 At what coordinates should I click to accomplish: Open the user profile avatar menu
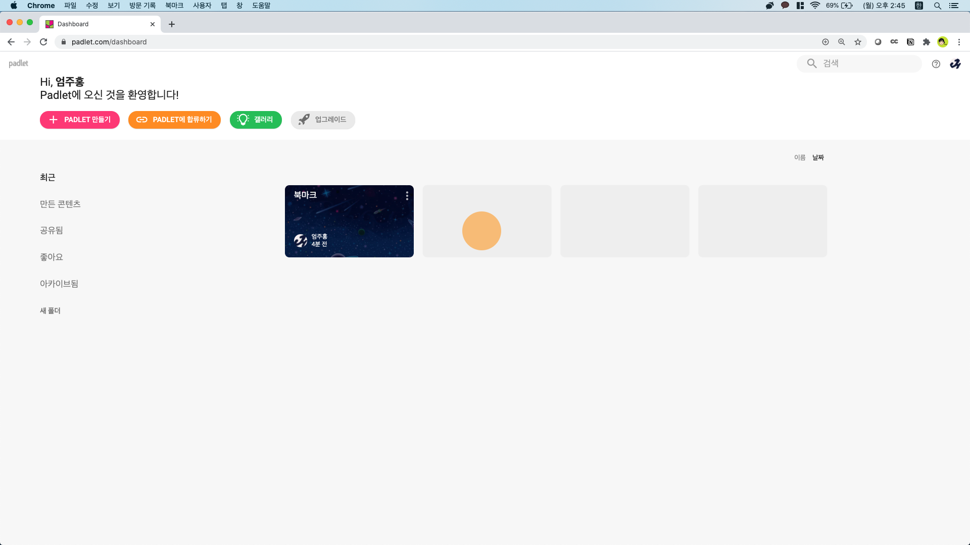click(x=955, y=64)
